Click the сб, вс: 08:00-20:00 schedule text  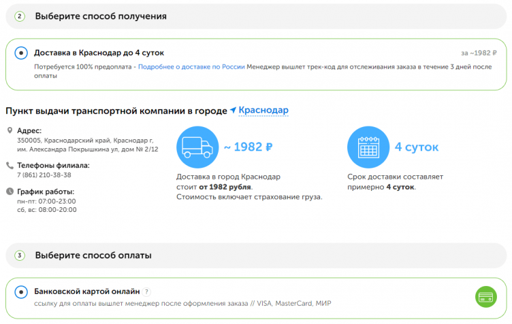coord(47,210)
